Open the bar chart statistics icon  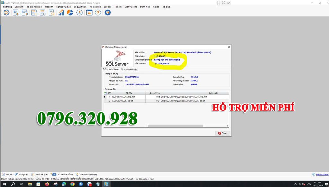tap(61, 13)
